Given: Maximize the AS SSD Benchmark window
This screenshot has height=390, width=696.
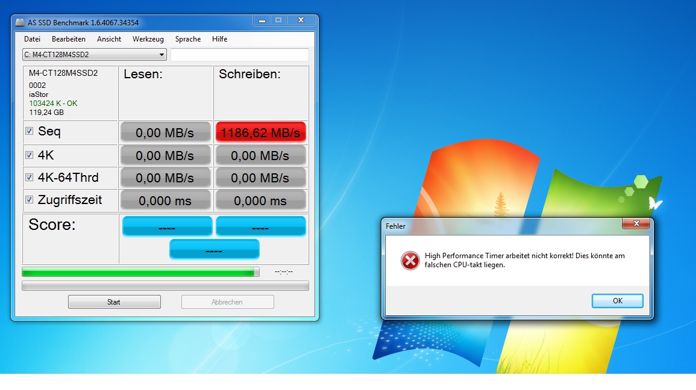Looking at the screenshot, I should [x=278, y=20].
